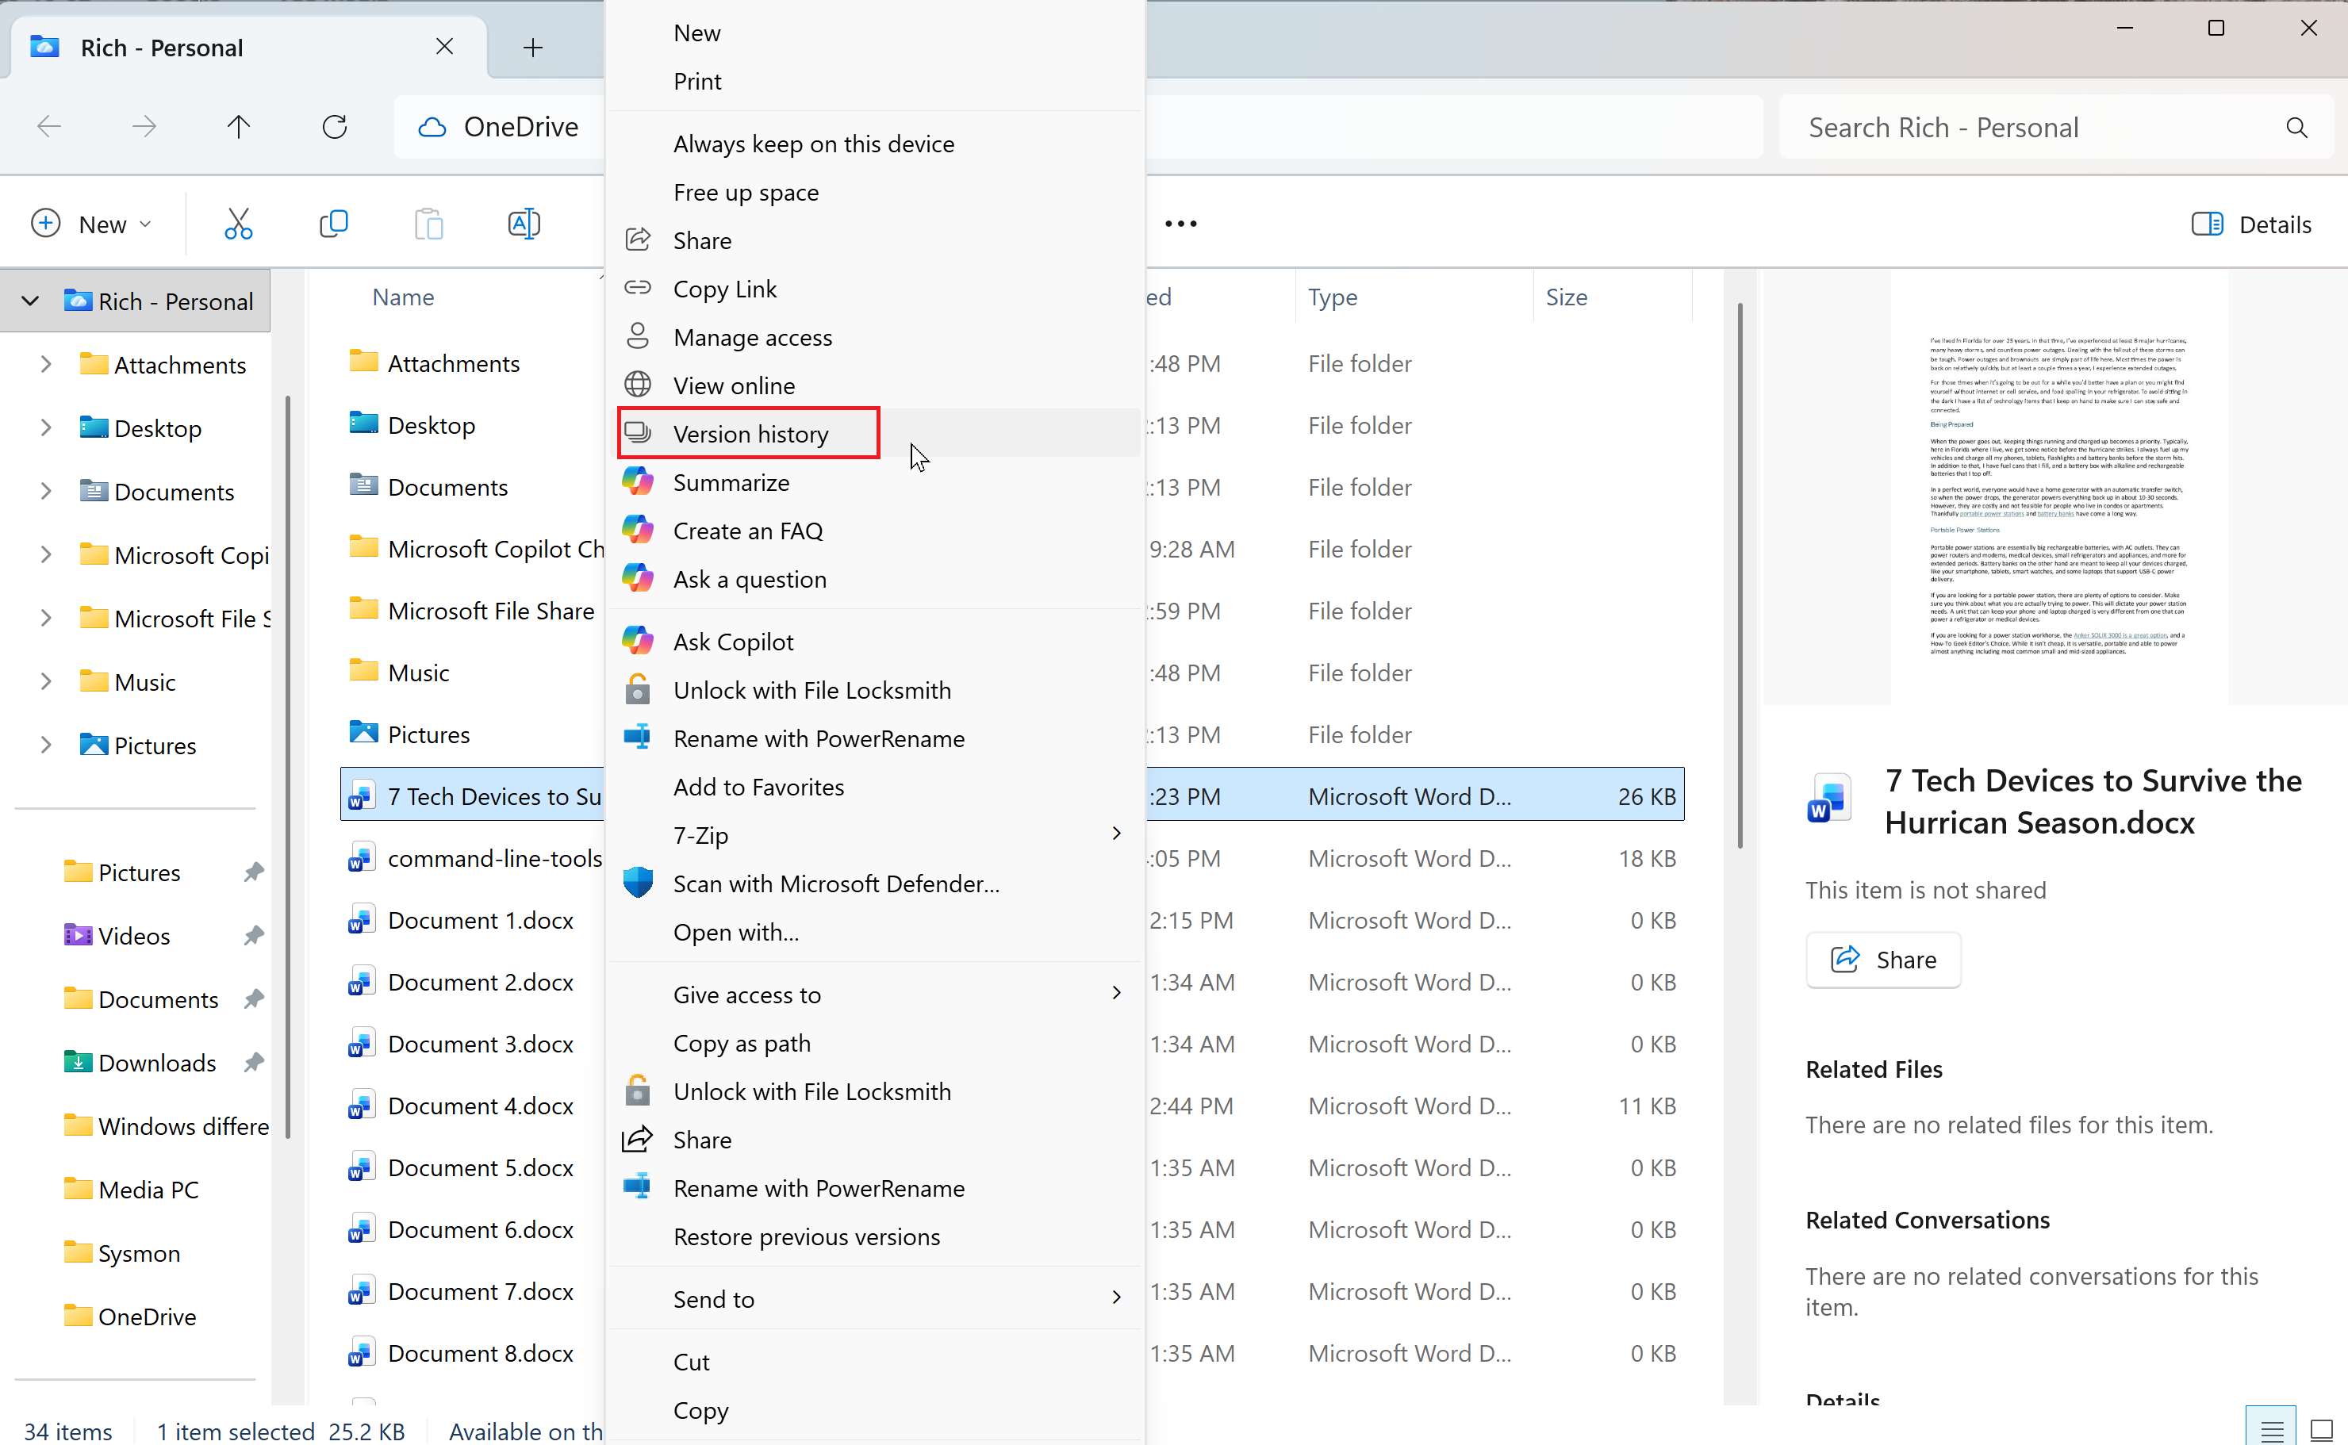Go forward with the Forward arrow

(x=144, y=126)
